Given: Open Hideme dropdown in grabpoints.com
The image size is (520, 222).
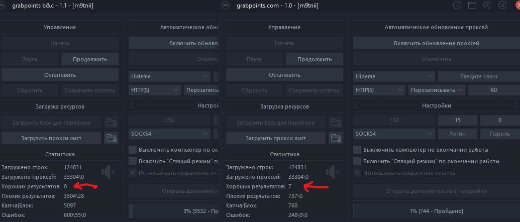Looking at the screenshot, I should point(394,76).
